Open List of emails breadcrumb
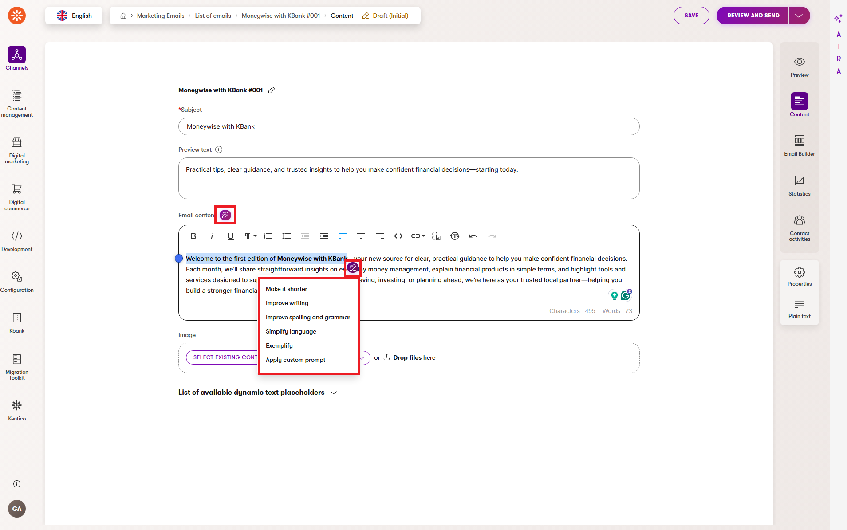 click(213, 16)
